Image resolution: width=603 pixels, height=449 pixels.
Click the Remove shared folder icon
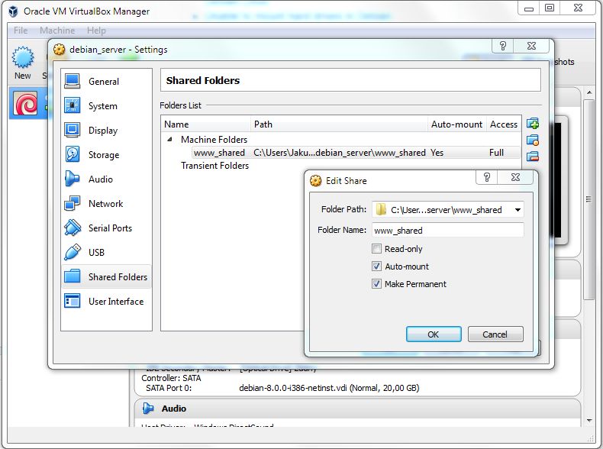[533, 157]
